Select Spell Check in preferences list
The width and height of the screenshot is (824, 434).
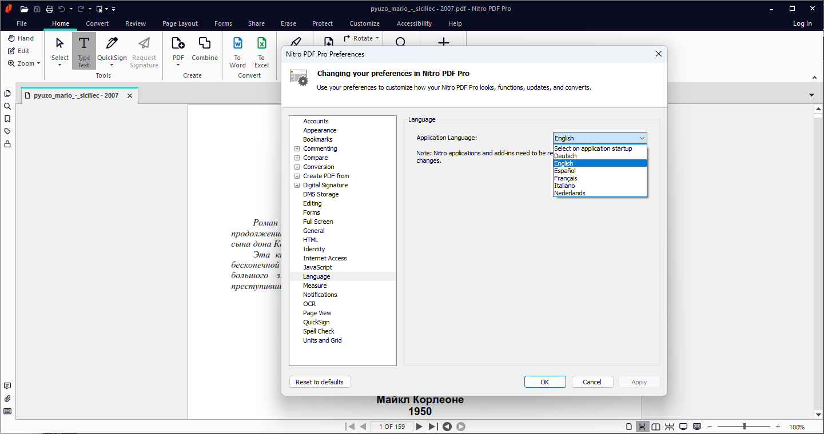point(319,331)
